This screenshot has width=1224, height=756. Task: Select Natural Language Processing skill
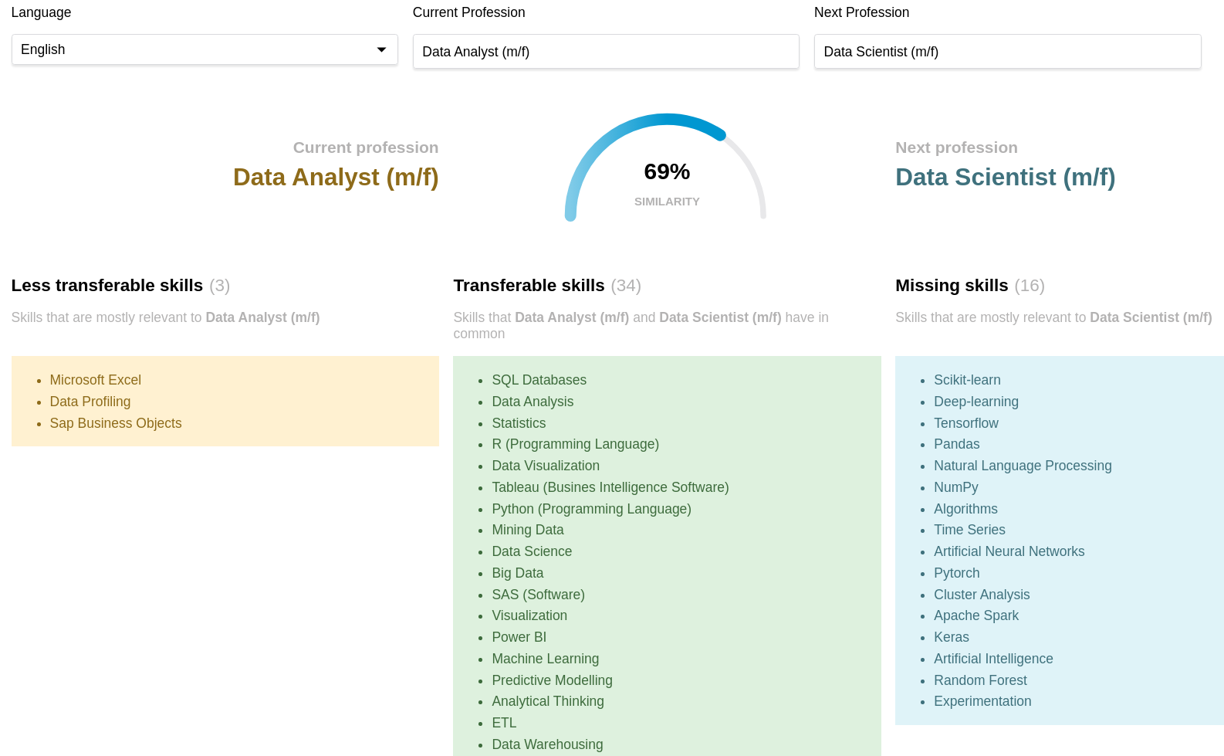point(1022,466)
